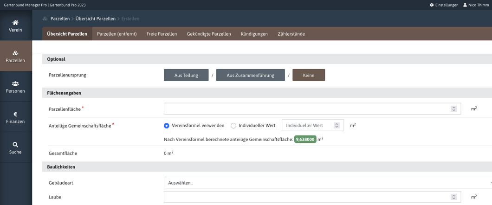492x205 pixels.
Task: Click the Parzellenfläche spinner arrows
Action: (453, 109)
